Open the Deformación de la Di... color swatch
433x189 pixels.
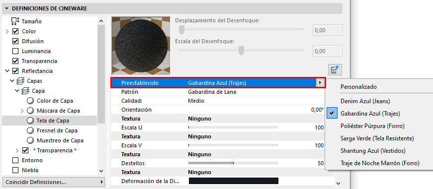(233, 181)
